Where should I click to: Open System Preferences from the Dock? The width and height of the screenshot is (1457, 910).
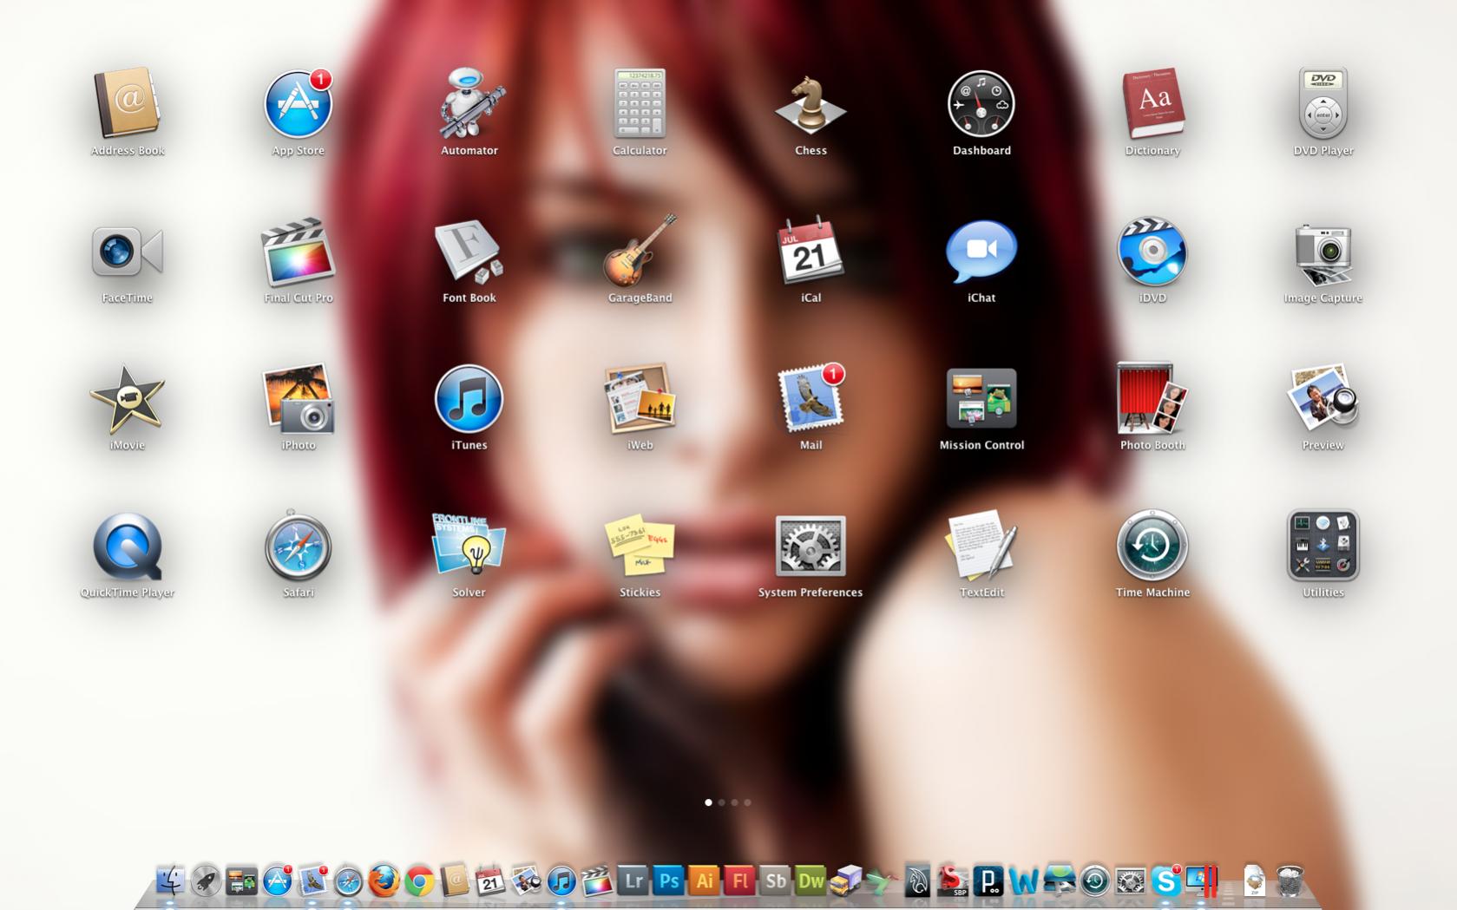tap(1131, 881)
